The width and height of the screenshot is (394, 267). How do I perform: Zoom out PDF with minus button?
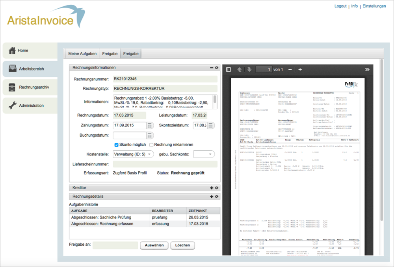290,70
